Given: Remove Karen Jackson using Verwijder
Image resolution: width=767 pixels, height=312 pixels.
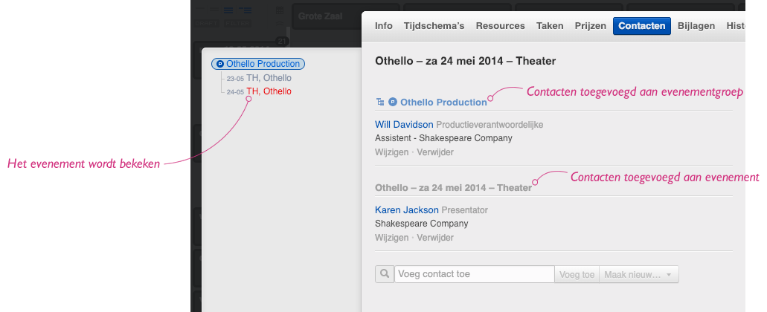Looking at the screenshot, I should [435, 238].
